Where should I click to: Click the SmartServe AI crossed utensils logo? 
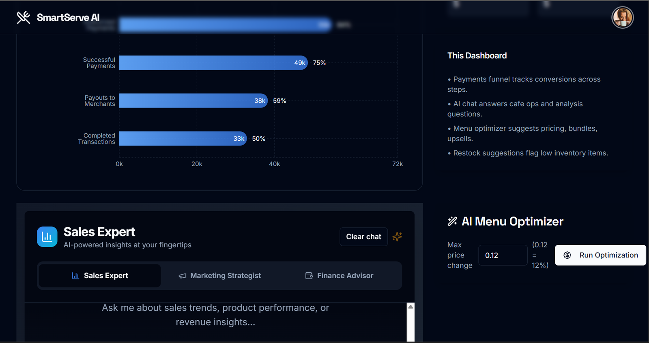[24, 17]
